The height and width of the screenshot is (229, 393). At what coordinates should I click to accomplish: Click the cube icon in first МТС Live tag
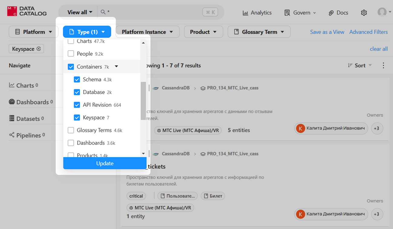click(x=159, y=131)
